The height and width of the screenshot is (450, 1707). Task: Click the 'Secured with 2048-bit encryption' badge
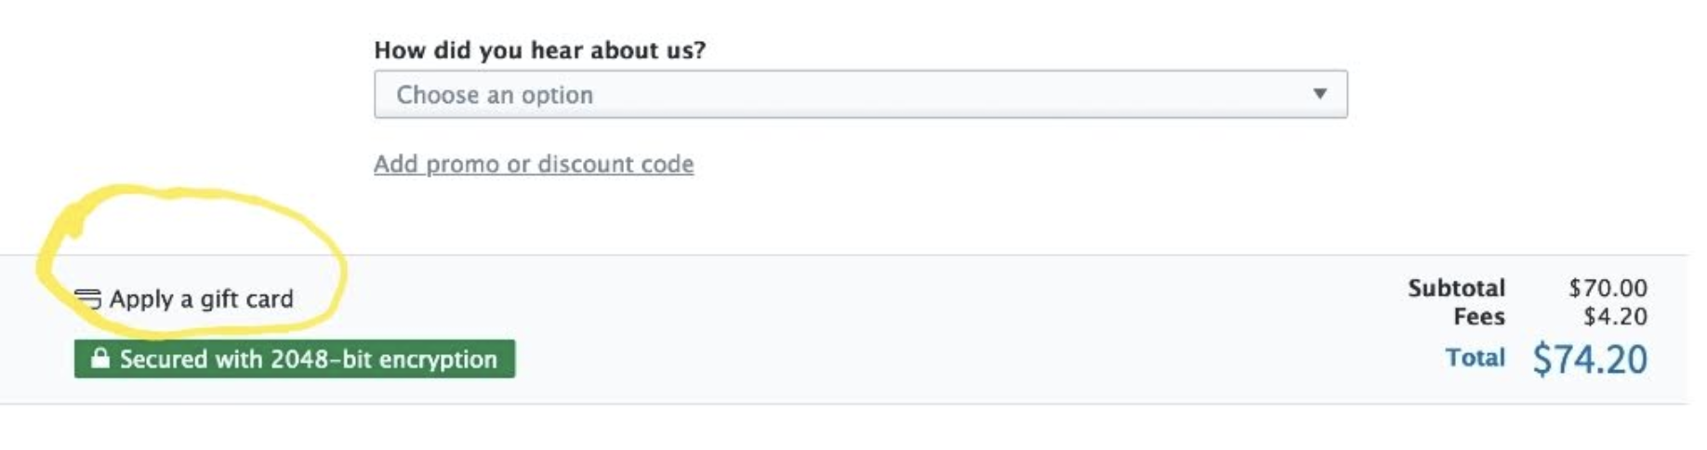(x=295, y=359)
